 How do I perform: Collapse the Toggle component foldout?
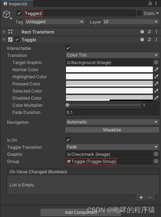coord(4,40)
